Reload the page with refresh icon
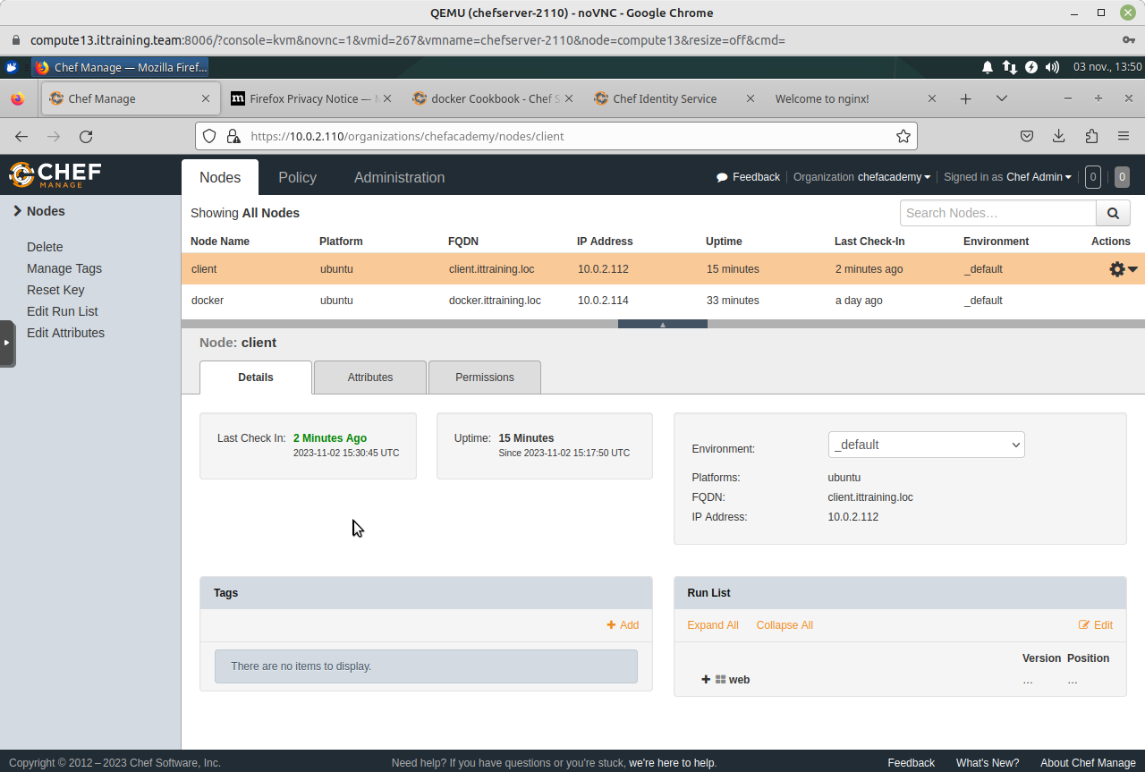Screen dimensions: 1145x772 86,136
